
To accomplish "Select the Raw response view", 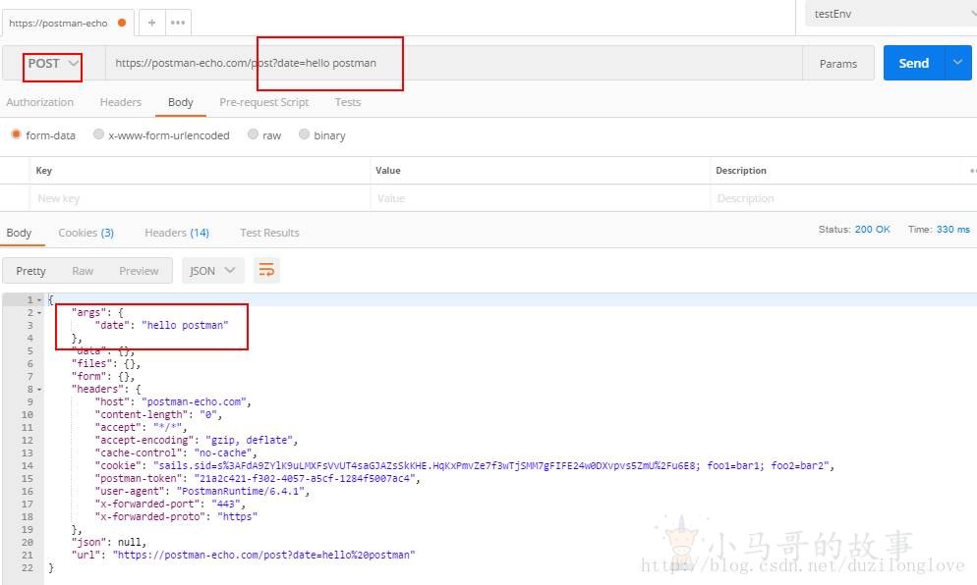I will (x=83, y=271).
